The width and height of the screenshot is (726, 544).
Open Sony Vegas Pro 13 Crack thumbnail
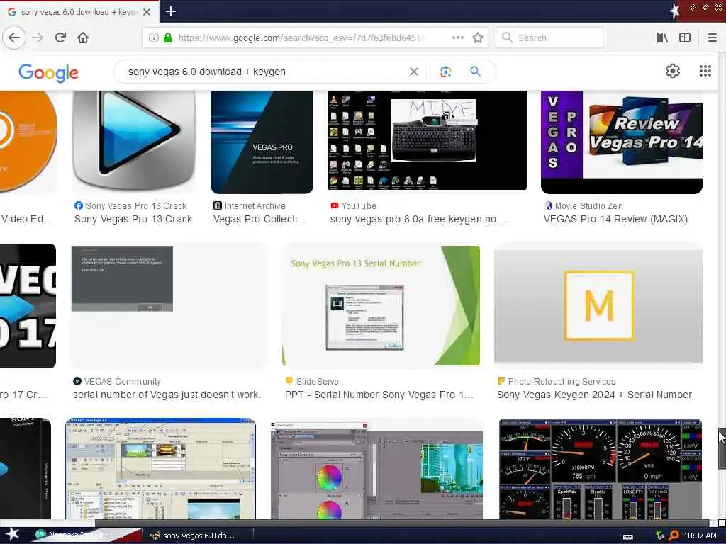134,142
